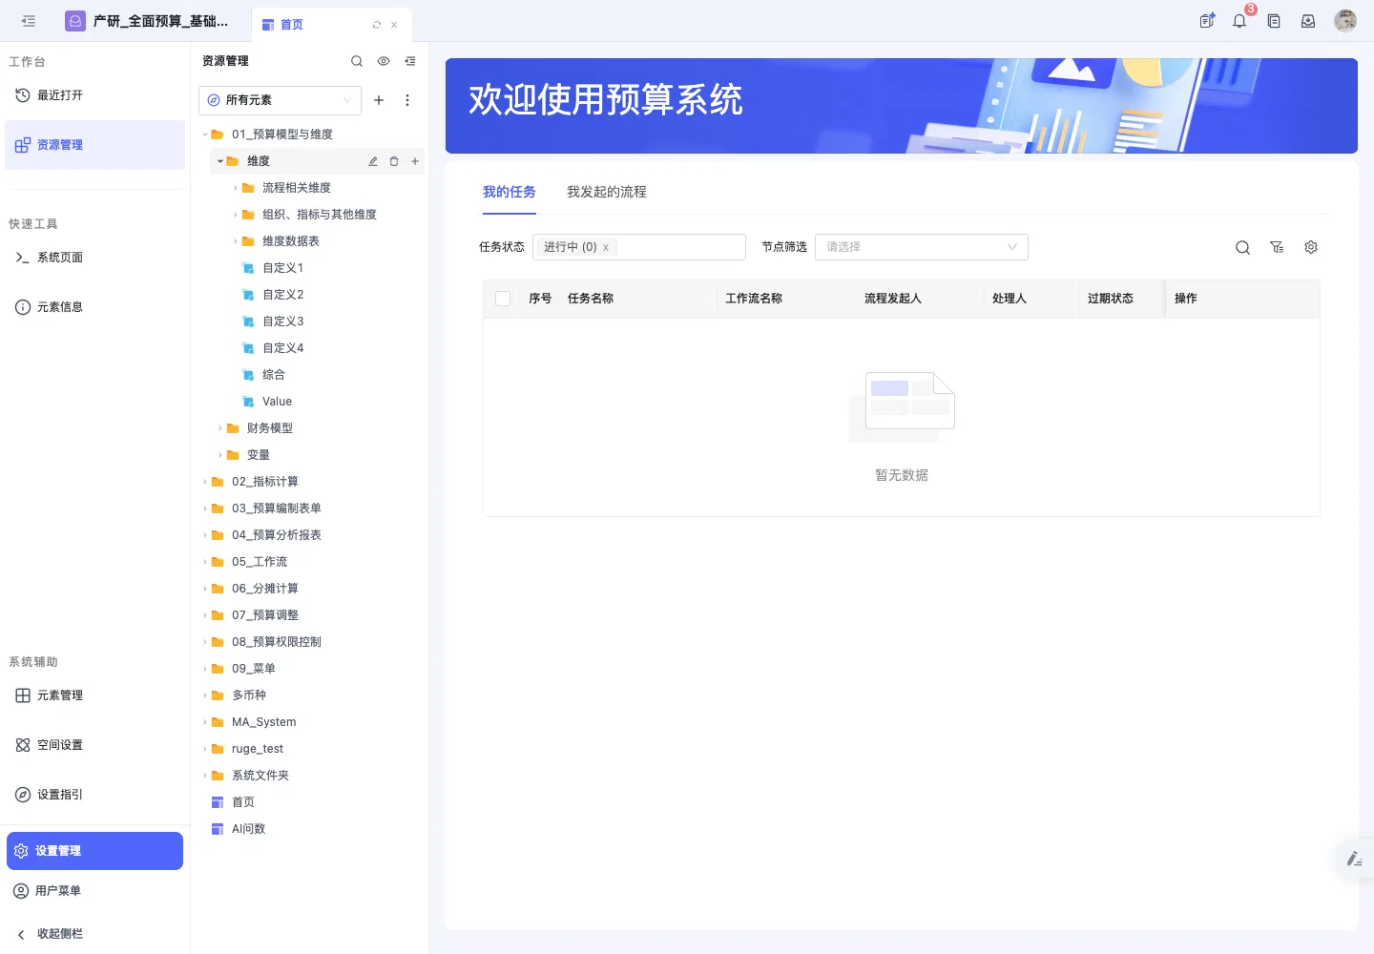The width and height of the screenshot is (1374, 954).
Task: Open the 首页 item in resource tree
Action: (243, 802)
